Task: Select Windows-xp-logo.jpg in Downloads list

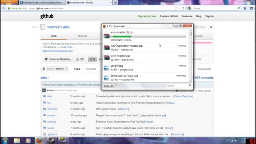Action: [x=146, y=78]
